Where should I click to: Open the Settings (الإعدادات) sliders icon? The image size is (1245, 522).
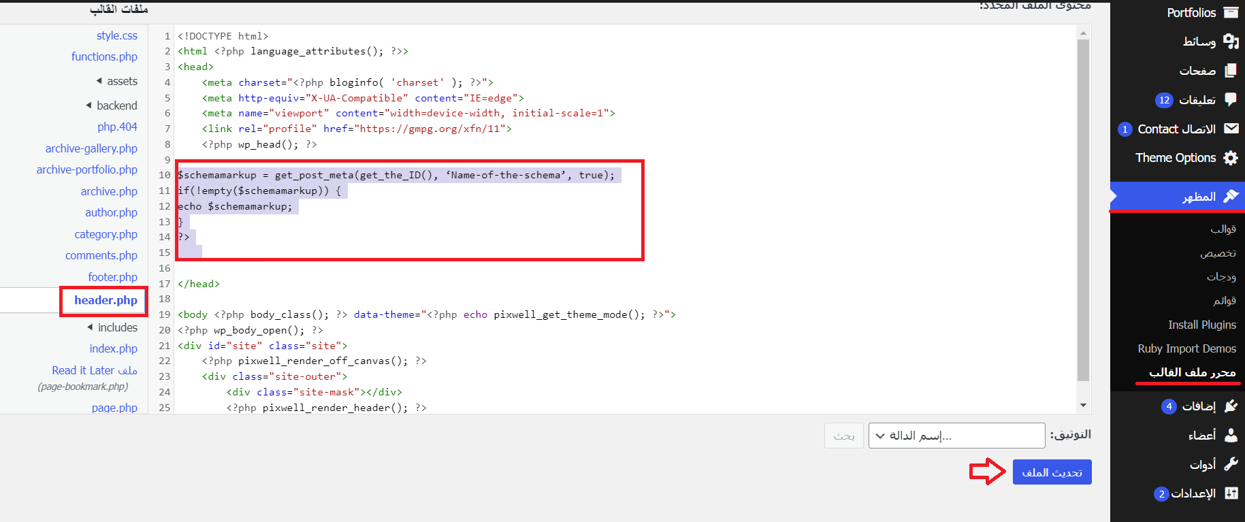click(x=1231, y=493)
